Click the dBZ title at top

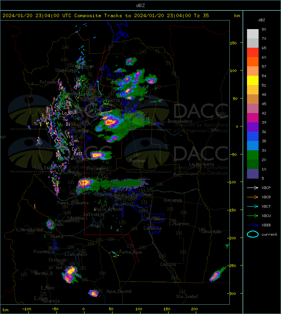(140, 6)
